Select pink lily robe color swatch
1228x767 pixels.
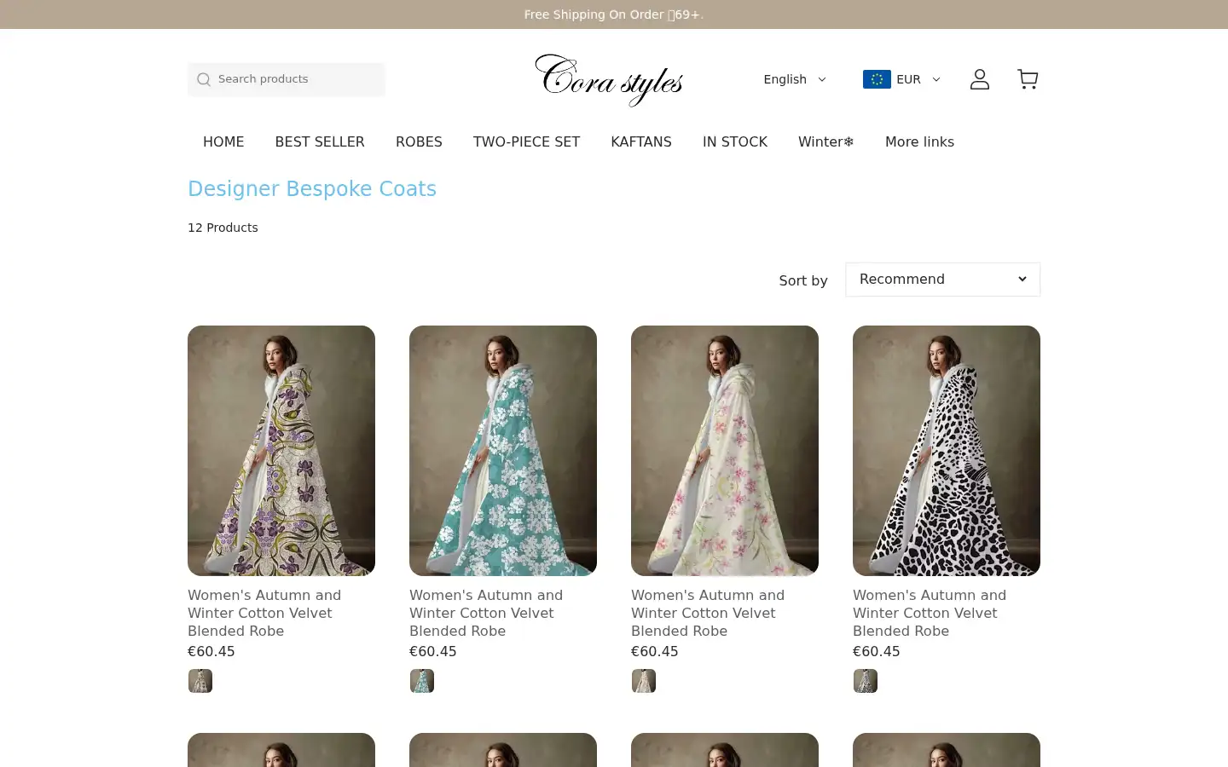point(644,681)
